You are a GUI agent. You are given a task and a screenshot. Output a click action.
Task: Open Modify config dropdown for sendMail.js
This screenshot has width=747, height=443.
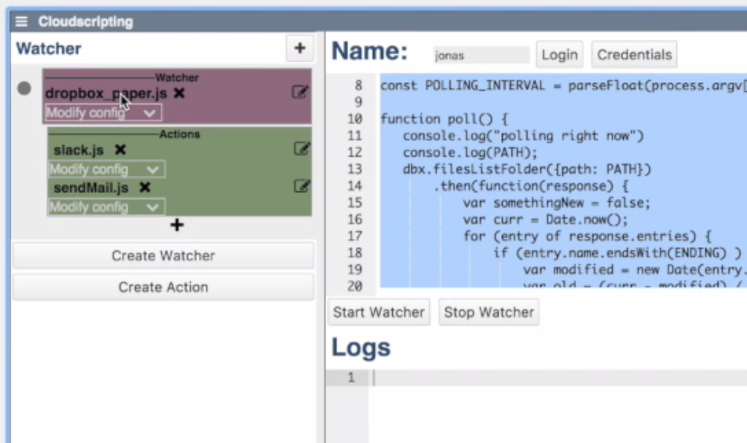point(107,207)
